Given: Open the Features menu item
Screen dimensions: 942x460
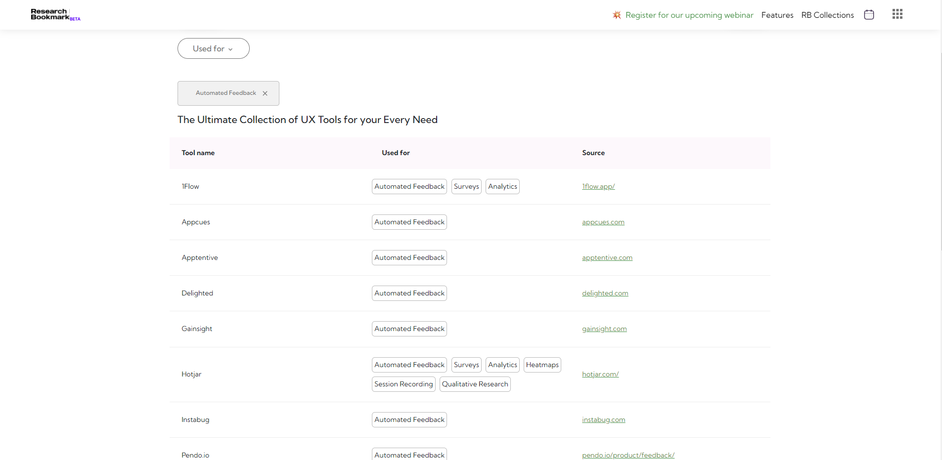Looking at the screenshot, I should point(777,15).
